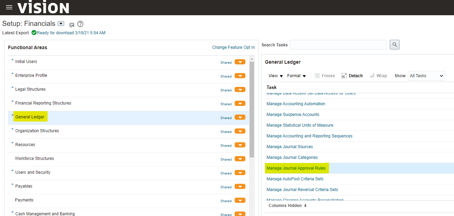Open Manage Journal Approval Rules task

coord(296,168)
